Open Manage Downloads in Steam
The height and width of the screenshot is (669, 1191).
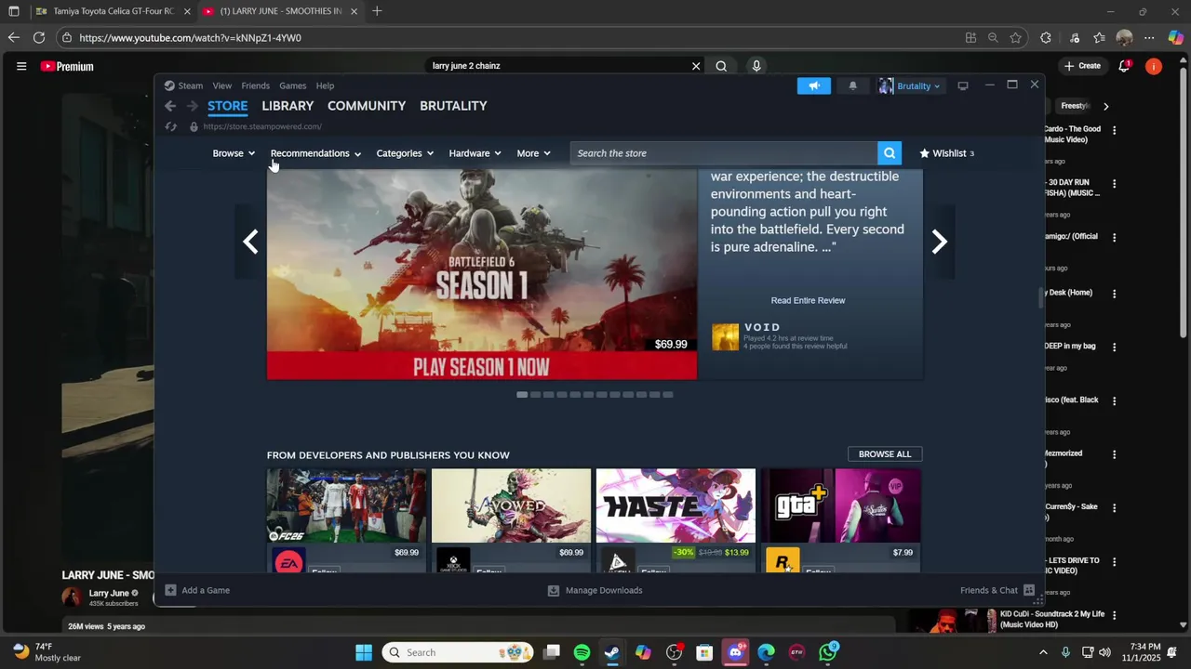pos(595,590)
